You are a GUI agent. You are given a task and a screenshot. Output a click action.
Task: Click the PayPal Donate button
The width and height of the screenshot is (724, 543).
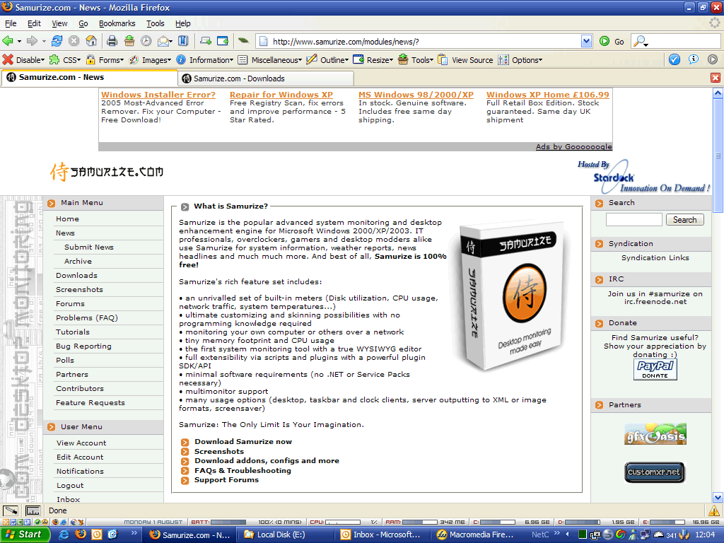point(655,369)
